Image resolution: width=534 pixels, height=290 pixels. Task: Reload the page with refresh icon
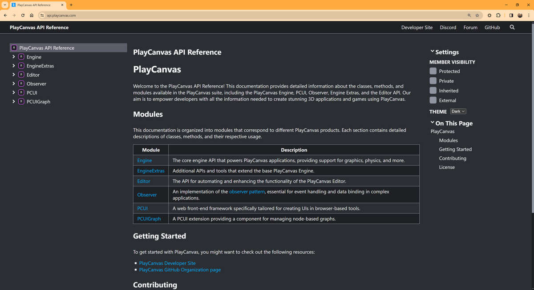click(23, 15)
